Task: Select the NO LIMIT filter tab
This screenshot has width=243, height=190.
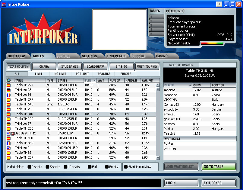Action: point(60,74)
